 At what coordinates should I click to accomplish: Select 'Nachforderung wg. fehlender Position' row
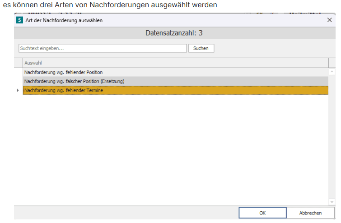click(x=176, y=72)
